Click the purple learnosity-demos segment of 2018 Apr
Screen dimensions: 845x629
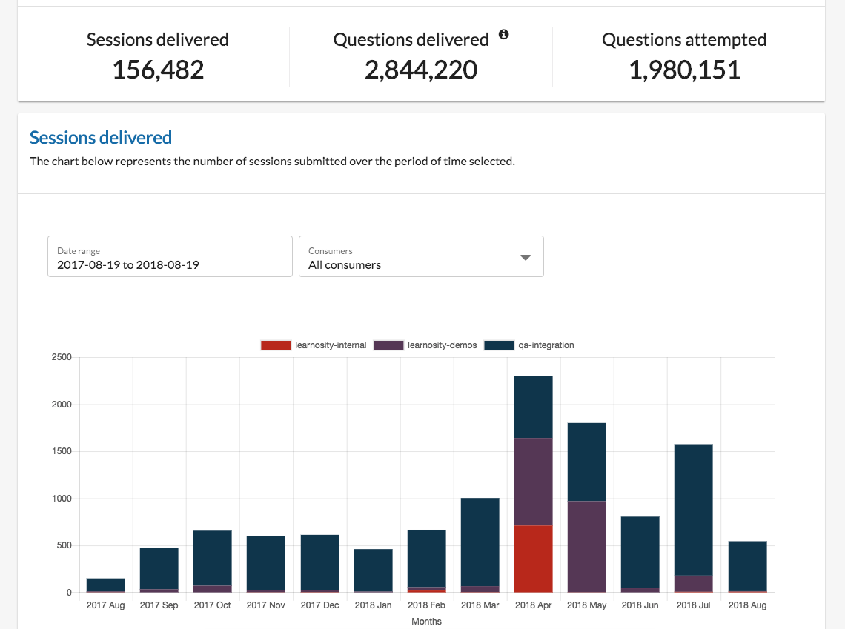click(533, 482)
